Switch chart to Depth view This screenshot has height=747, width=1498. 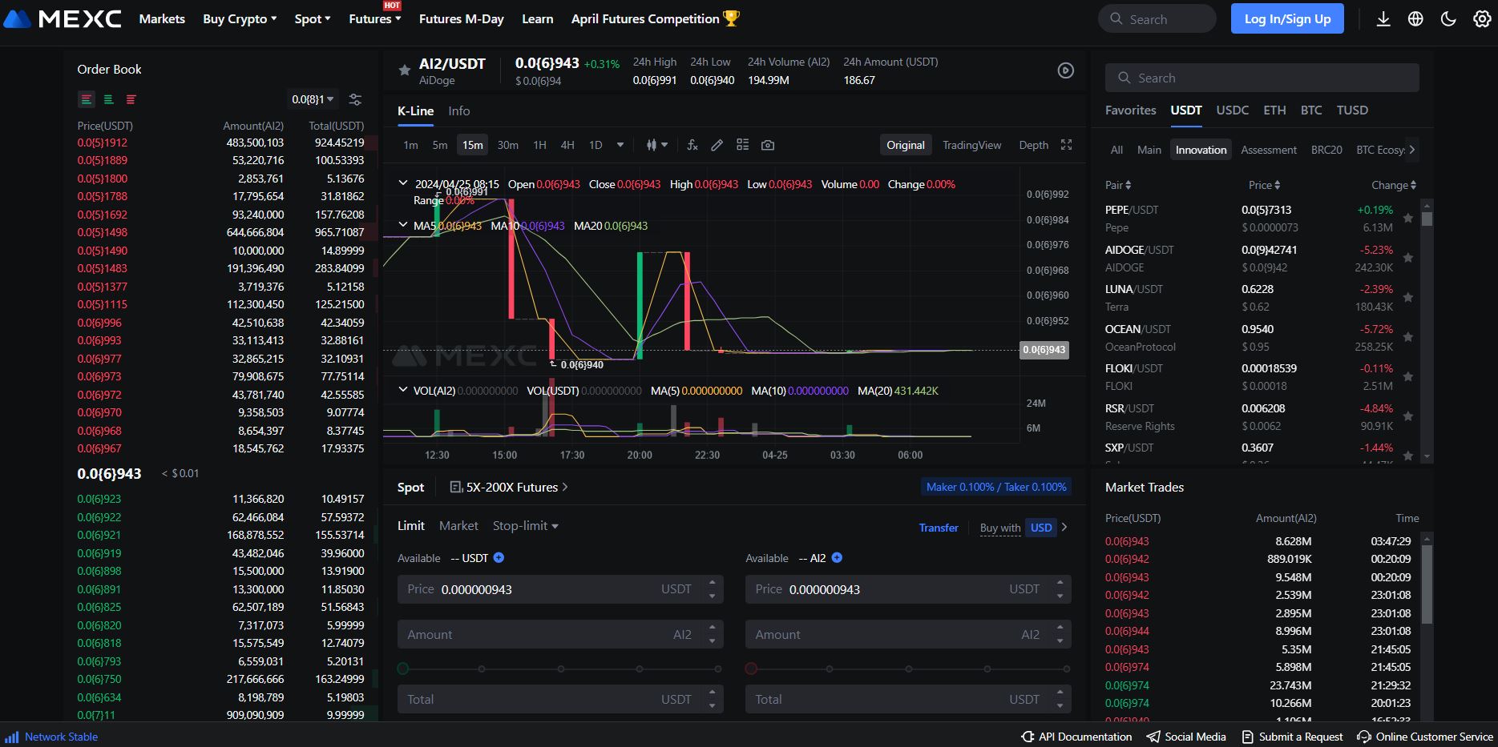coord(1033,145)
